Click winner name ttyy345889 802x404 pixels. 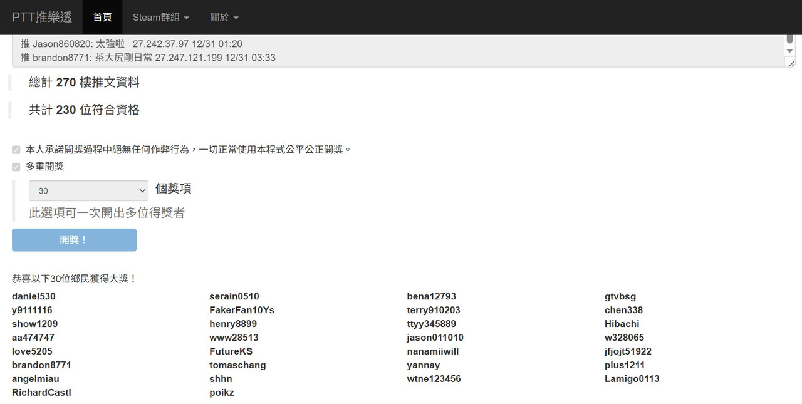(432, 324)
